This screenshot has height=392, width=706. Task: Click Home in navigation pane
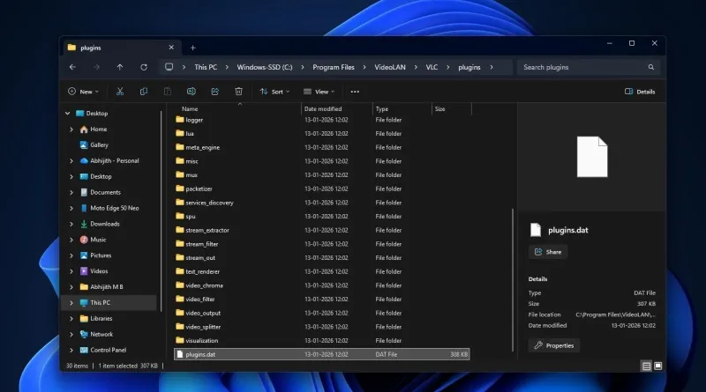[x=98, y=129]
